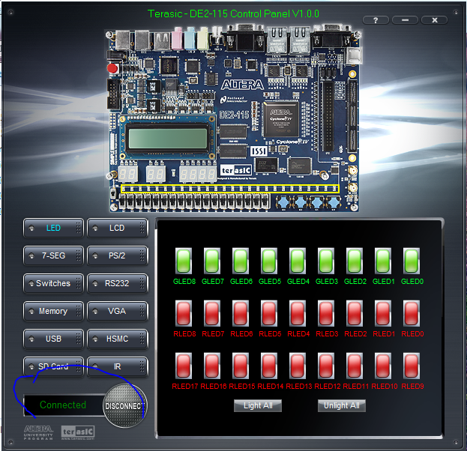Viewport: 467px width, 451px height.
Task: Toggle the GLED7 green LED
Action: (x=211, y=261)
